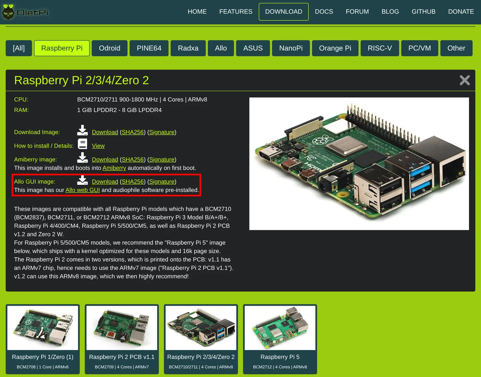Click the 'How to install / Details:' label
This screenshot has width=481, height=377.
tap(44, 146)
